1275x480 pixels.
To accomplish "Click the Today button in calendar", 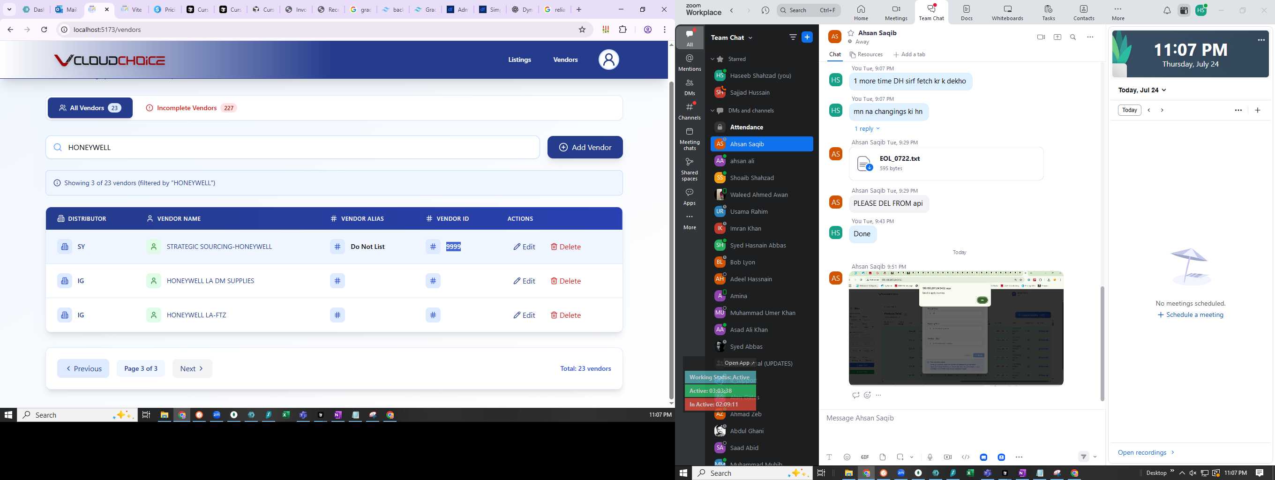I will 1129,110.
